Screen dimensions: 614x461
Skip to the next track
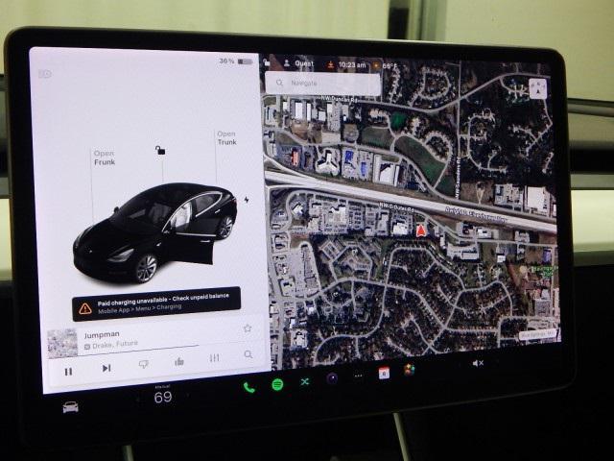[x=106, y=368]
